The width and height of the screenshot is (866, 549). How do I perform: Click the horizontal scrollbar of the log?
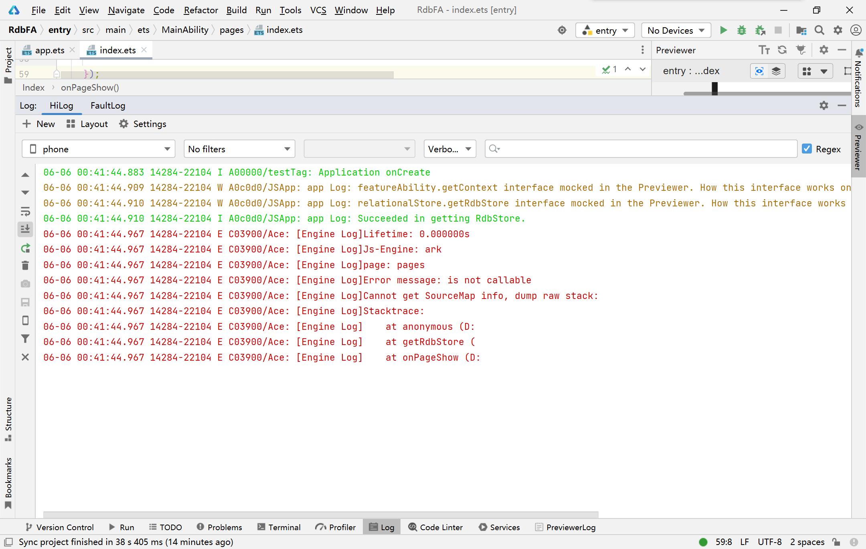(x=321, y=514)
